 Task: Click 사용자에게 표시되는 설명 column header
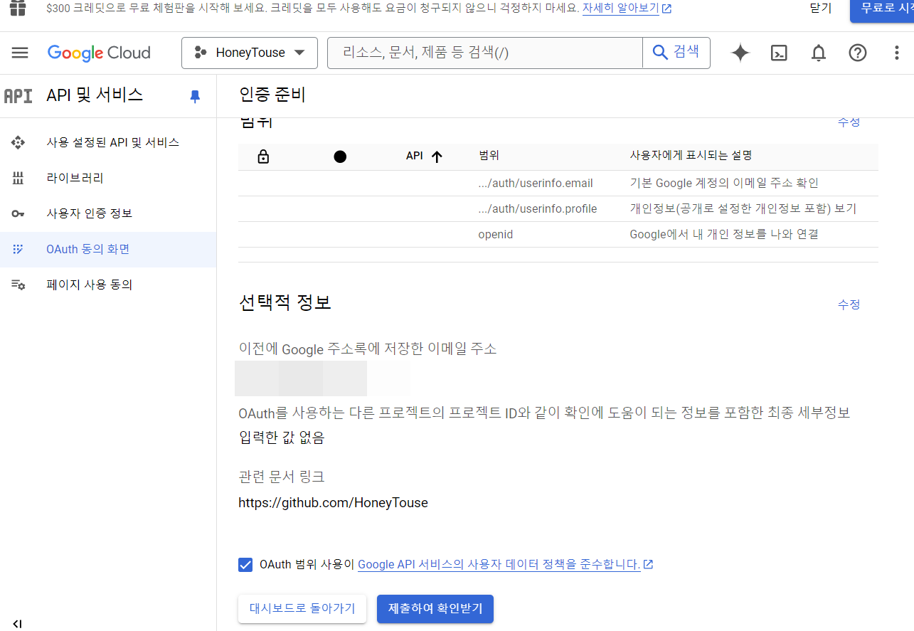pos(691,156)
